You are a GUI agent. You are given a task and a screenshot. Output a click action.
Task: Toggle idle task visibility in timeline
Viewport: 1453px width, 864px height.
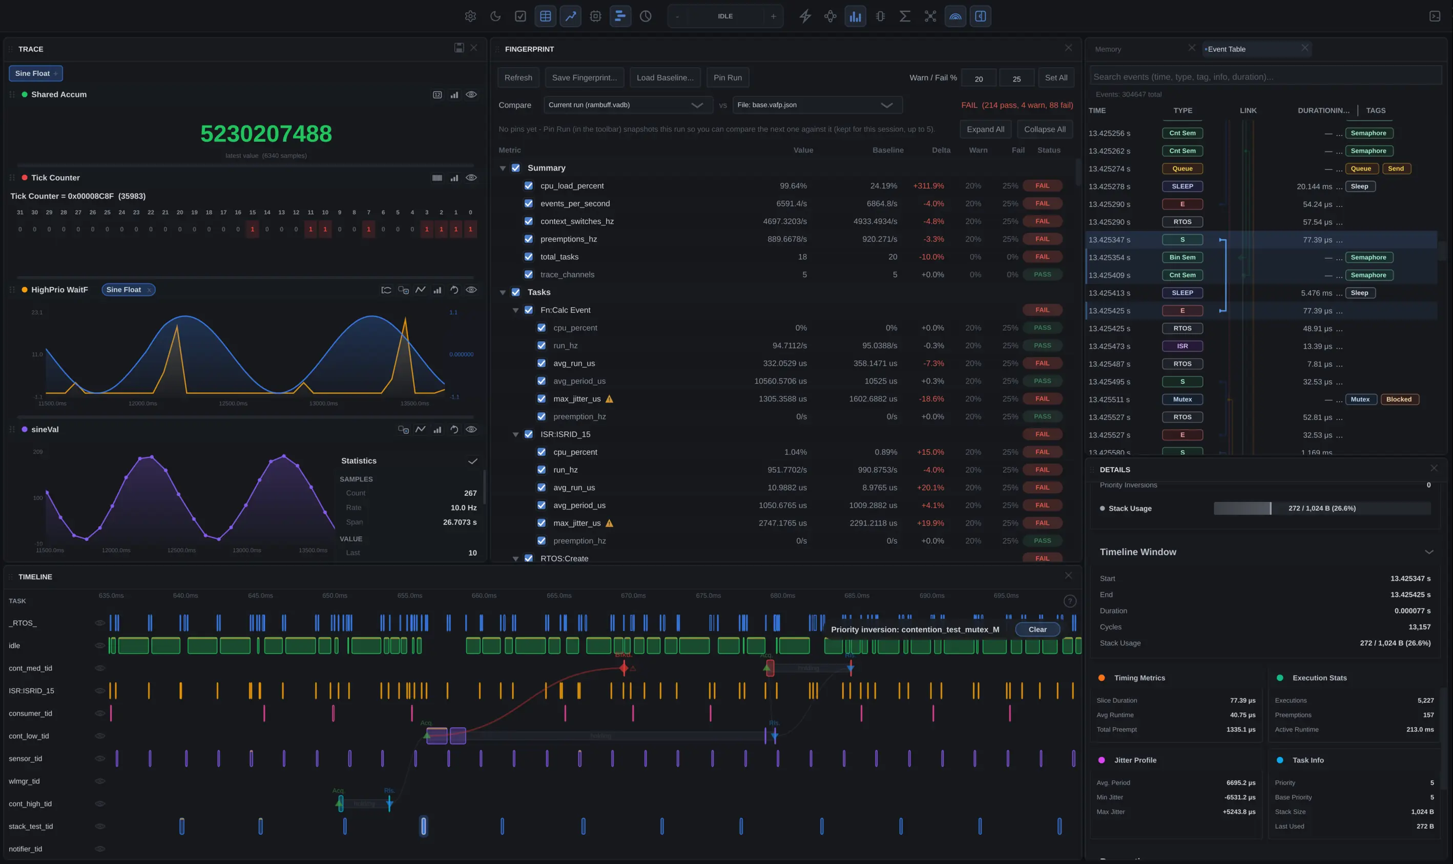(x=99, y=646)
